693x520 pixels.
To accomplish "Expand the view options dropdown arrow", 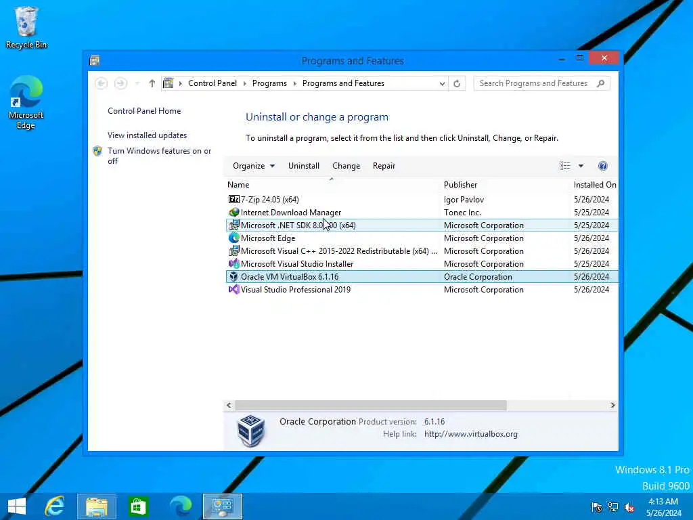I will click(x=581, y=166).
